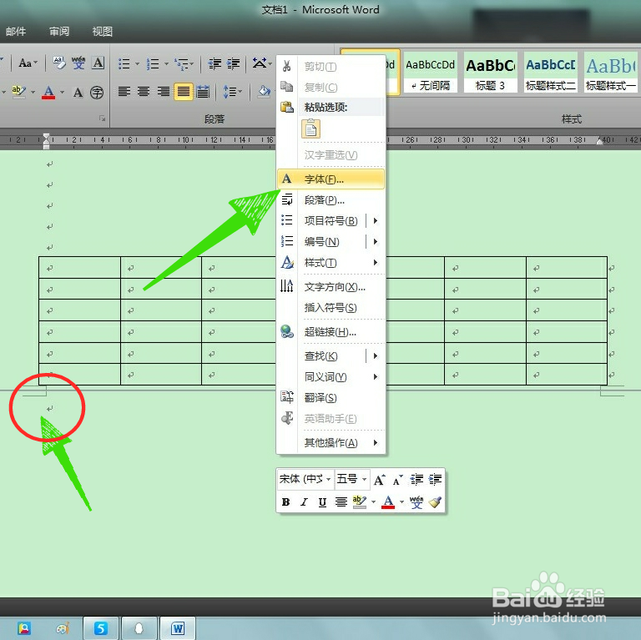Apply the 标题样式二 style
Image resolution: width=641 pixels, height=640 pixels.
[x=551, y=73]
